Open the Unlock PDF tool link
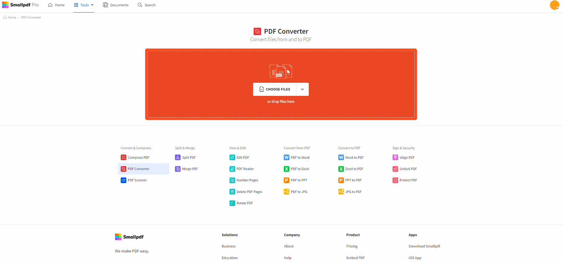Image resolution: width=563 pixels, height=262 pixels. 408,169
